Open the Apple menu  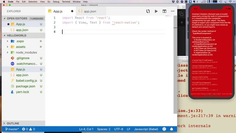click(4, 1)
